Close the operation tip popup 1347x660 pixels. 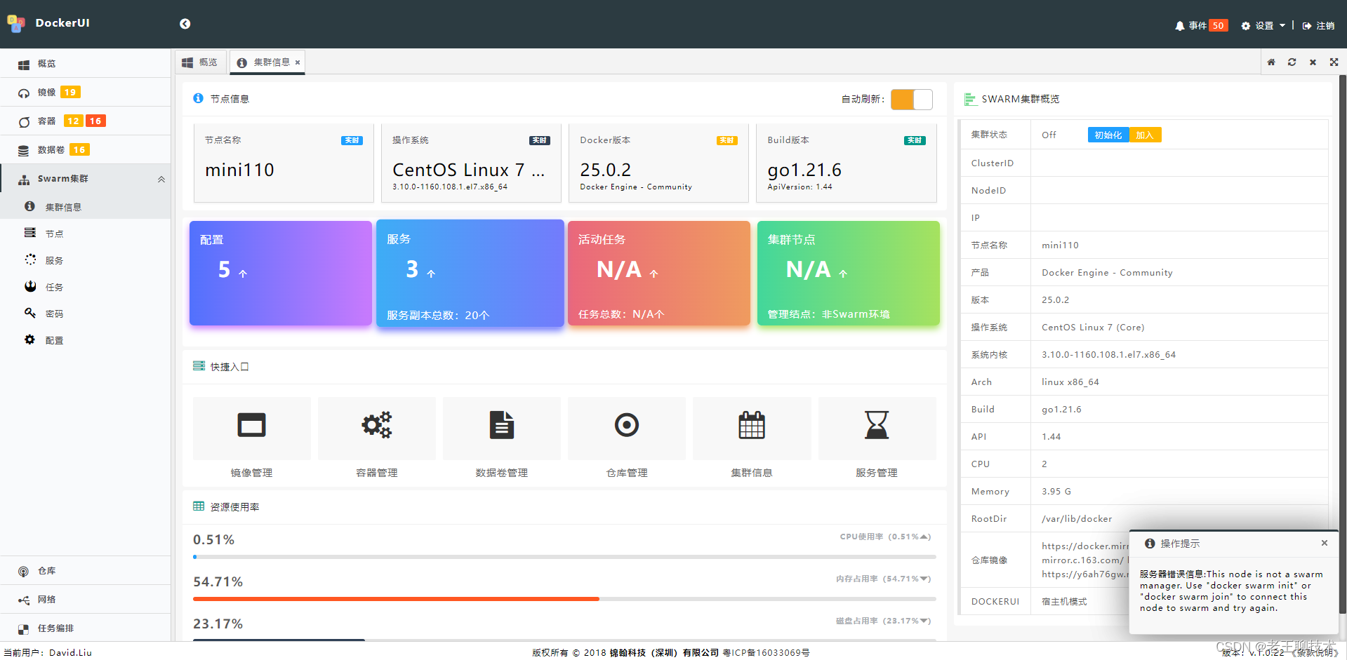click(1325, 543)
